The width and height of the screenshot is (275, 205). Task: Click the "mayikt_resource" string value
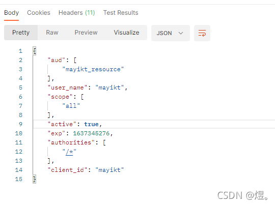pos(93,69)
